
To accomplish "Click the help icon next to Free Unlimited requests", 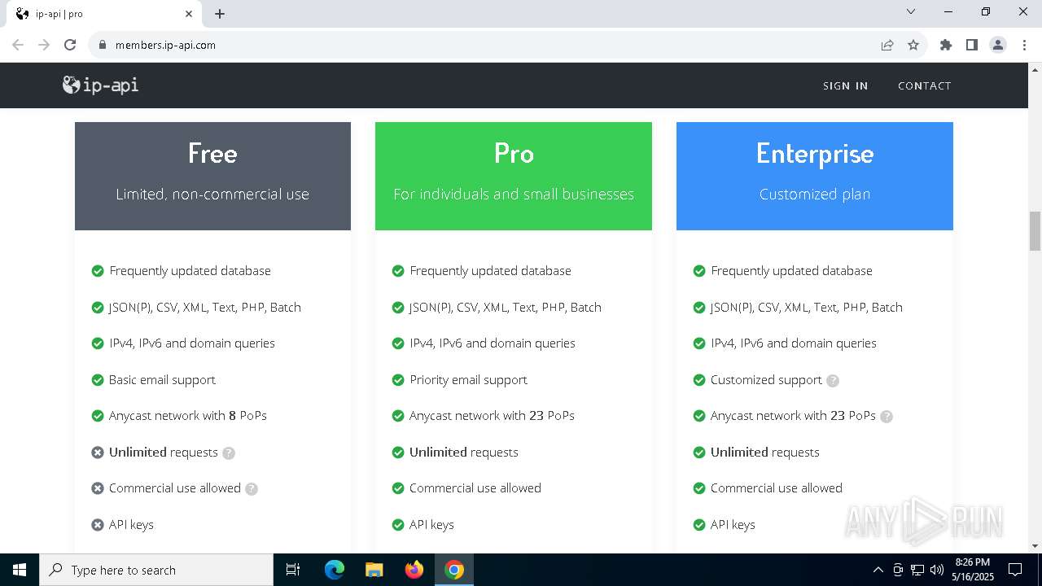I will tap(229, 453).
